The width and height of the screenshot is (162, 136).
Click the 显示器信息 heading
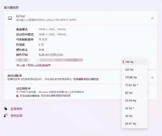click(11, 8)
